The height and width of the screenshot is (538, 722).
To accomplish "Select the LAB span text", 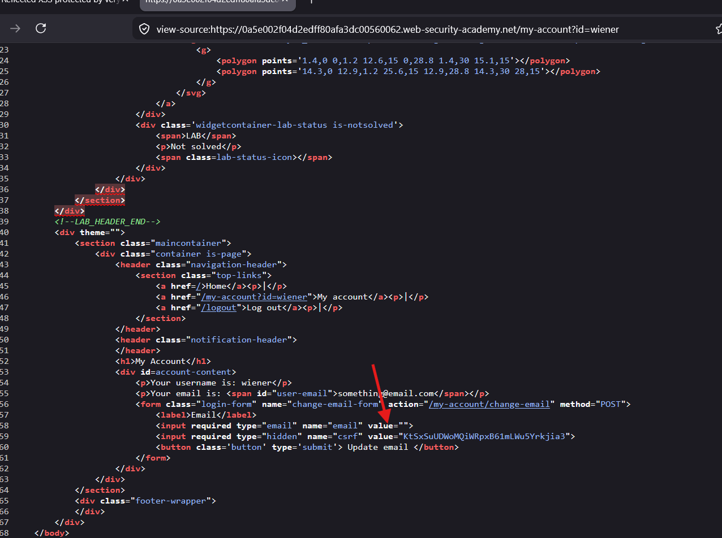I will [194, 136].
